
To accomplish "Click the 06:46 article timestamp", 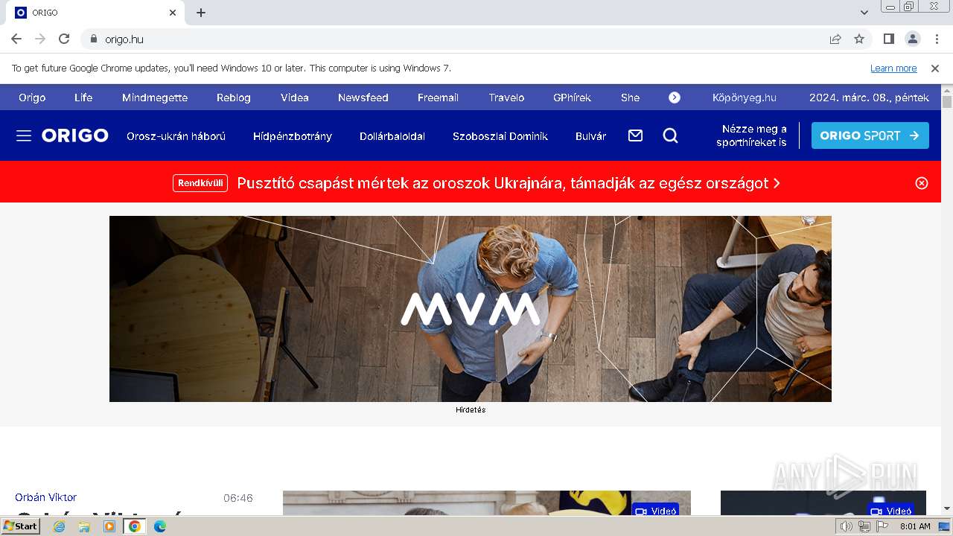I will point(238,498).
